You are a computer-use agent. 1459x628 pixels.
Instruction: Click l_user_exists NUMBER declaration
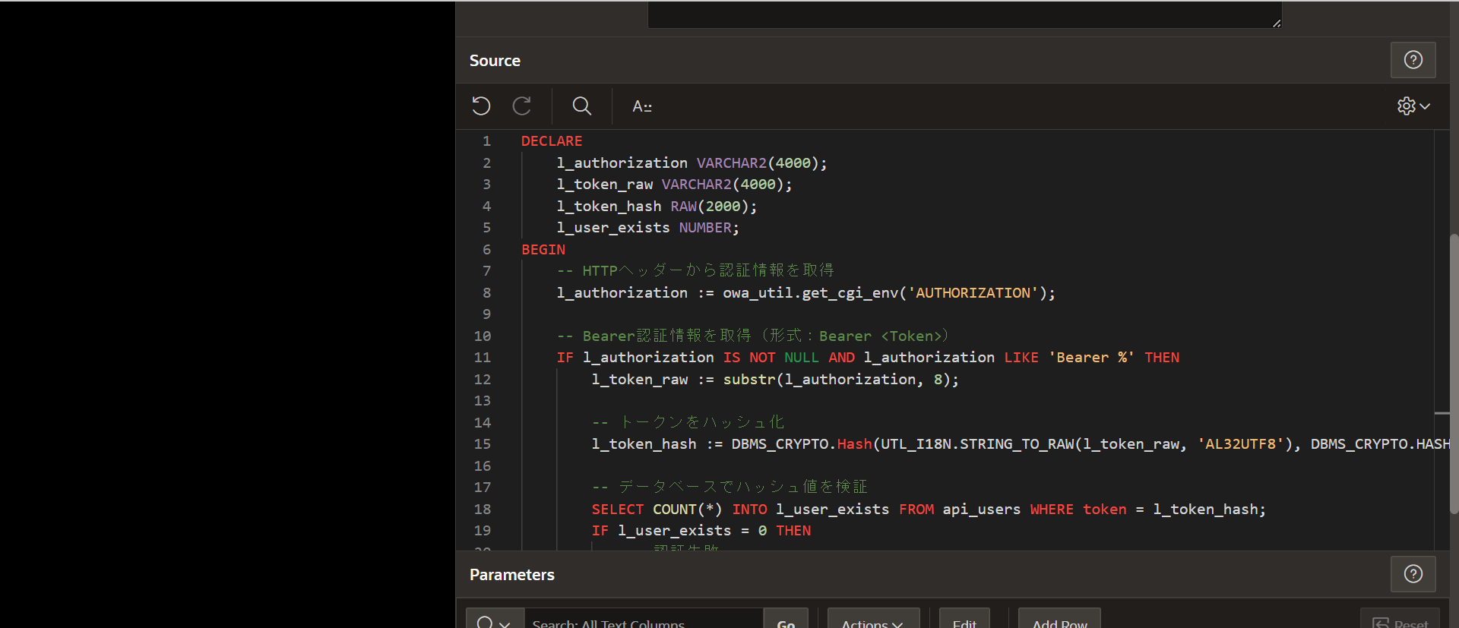(647, 228)
